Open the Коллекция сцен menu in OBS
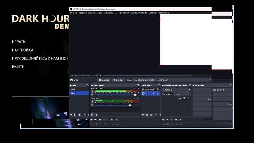The width and height of the screenshot is (254, 143). click(x=139, y=13)
